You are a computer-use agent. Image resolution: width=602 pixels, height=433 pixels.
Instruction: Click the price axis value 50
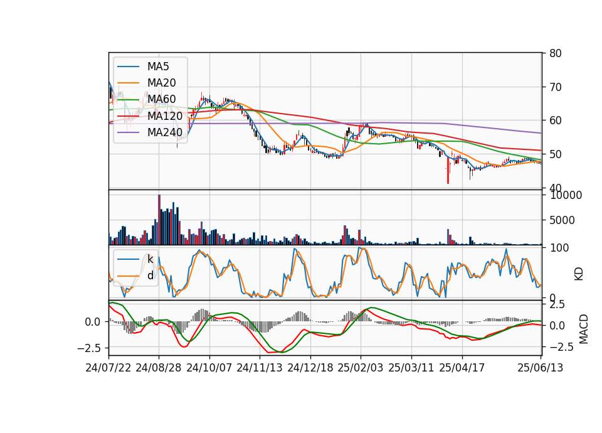coord(555,154)
